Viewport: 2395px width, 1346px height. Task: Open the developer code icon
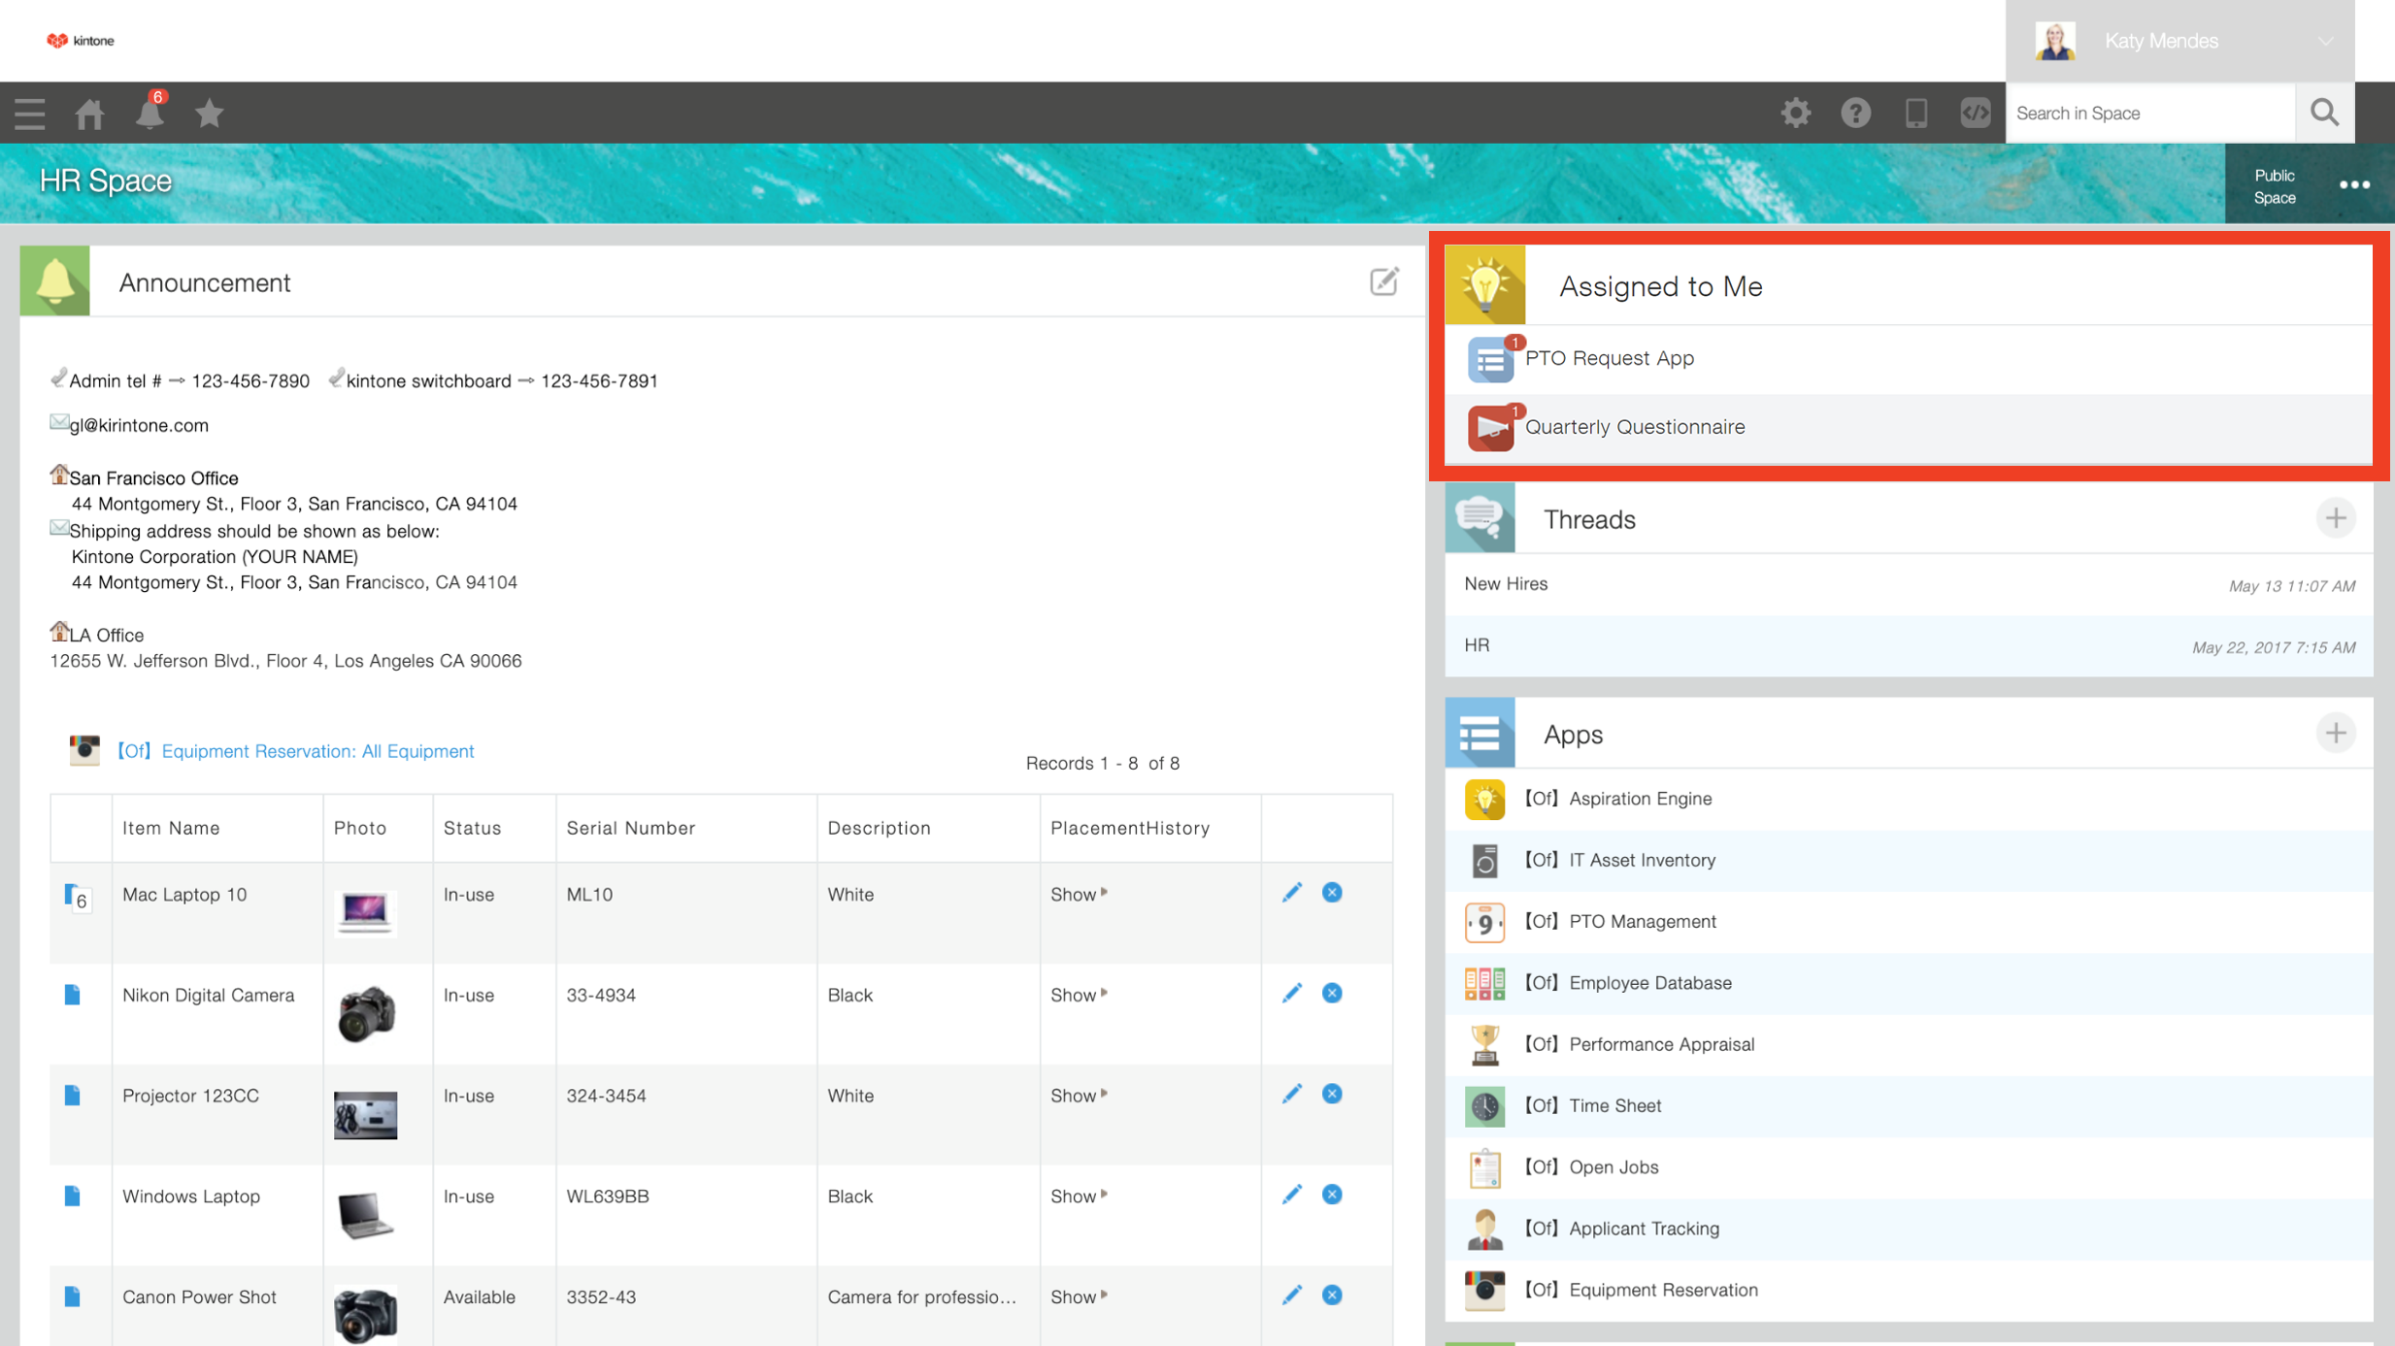pyautogui.click(x=1975, y=113)
